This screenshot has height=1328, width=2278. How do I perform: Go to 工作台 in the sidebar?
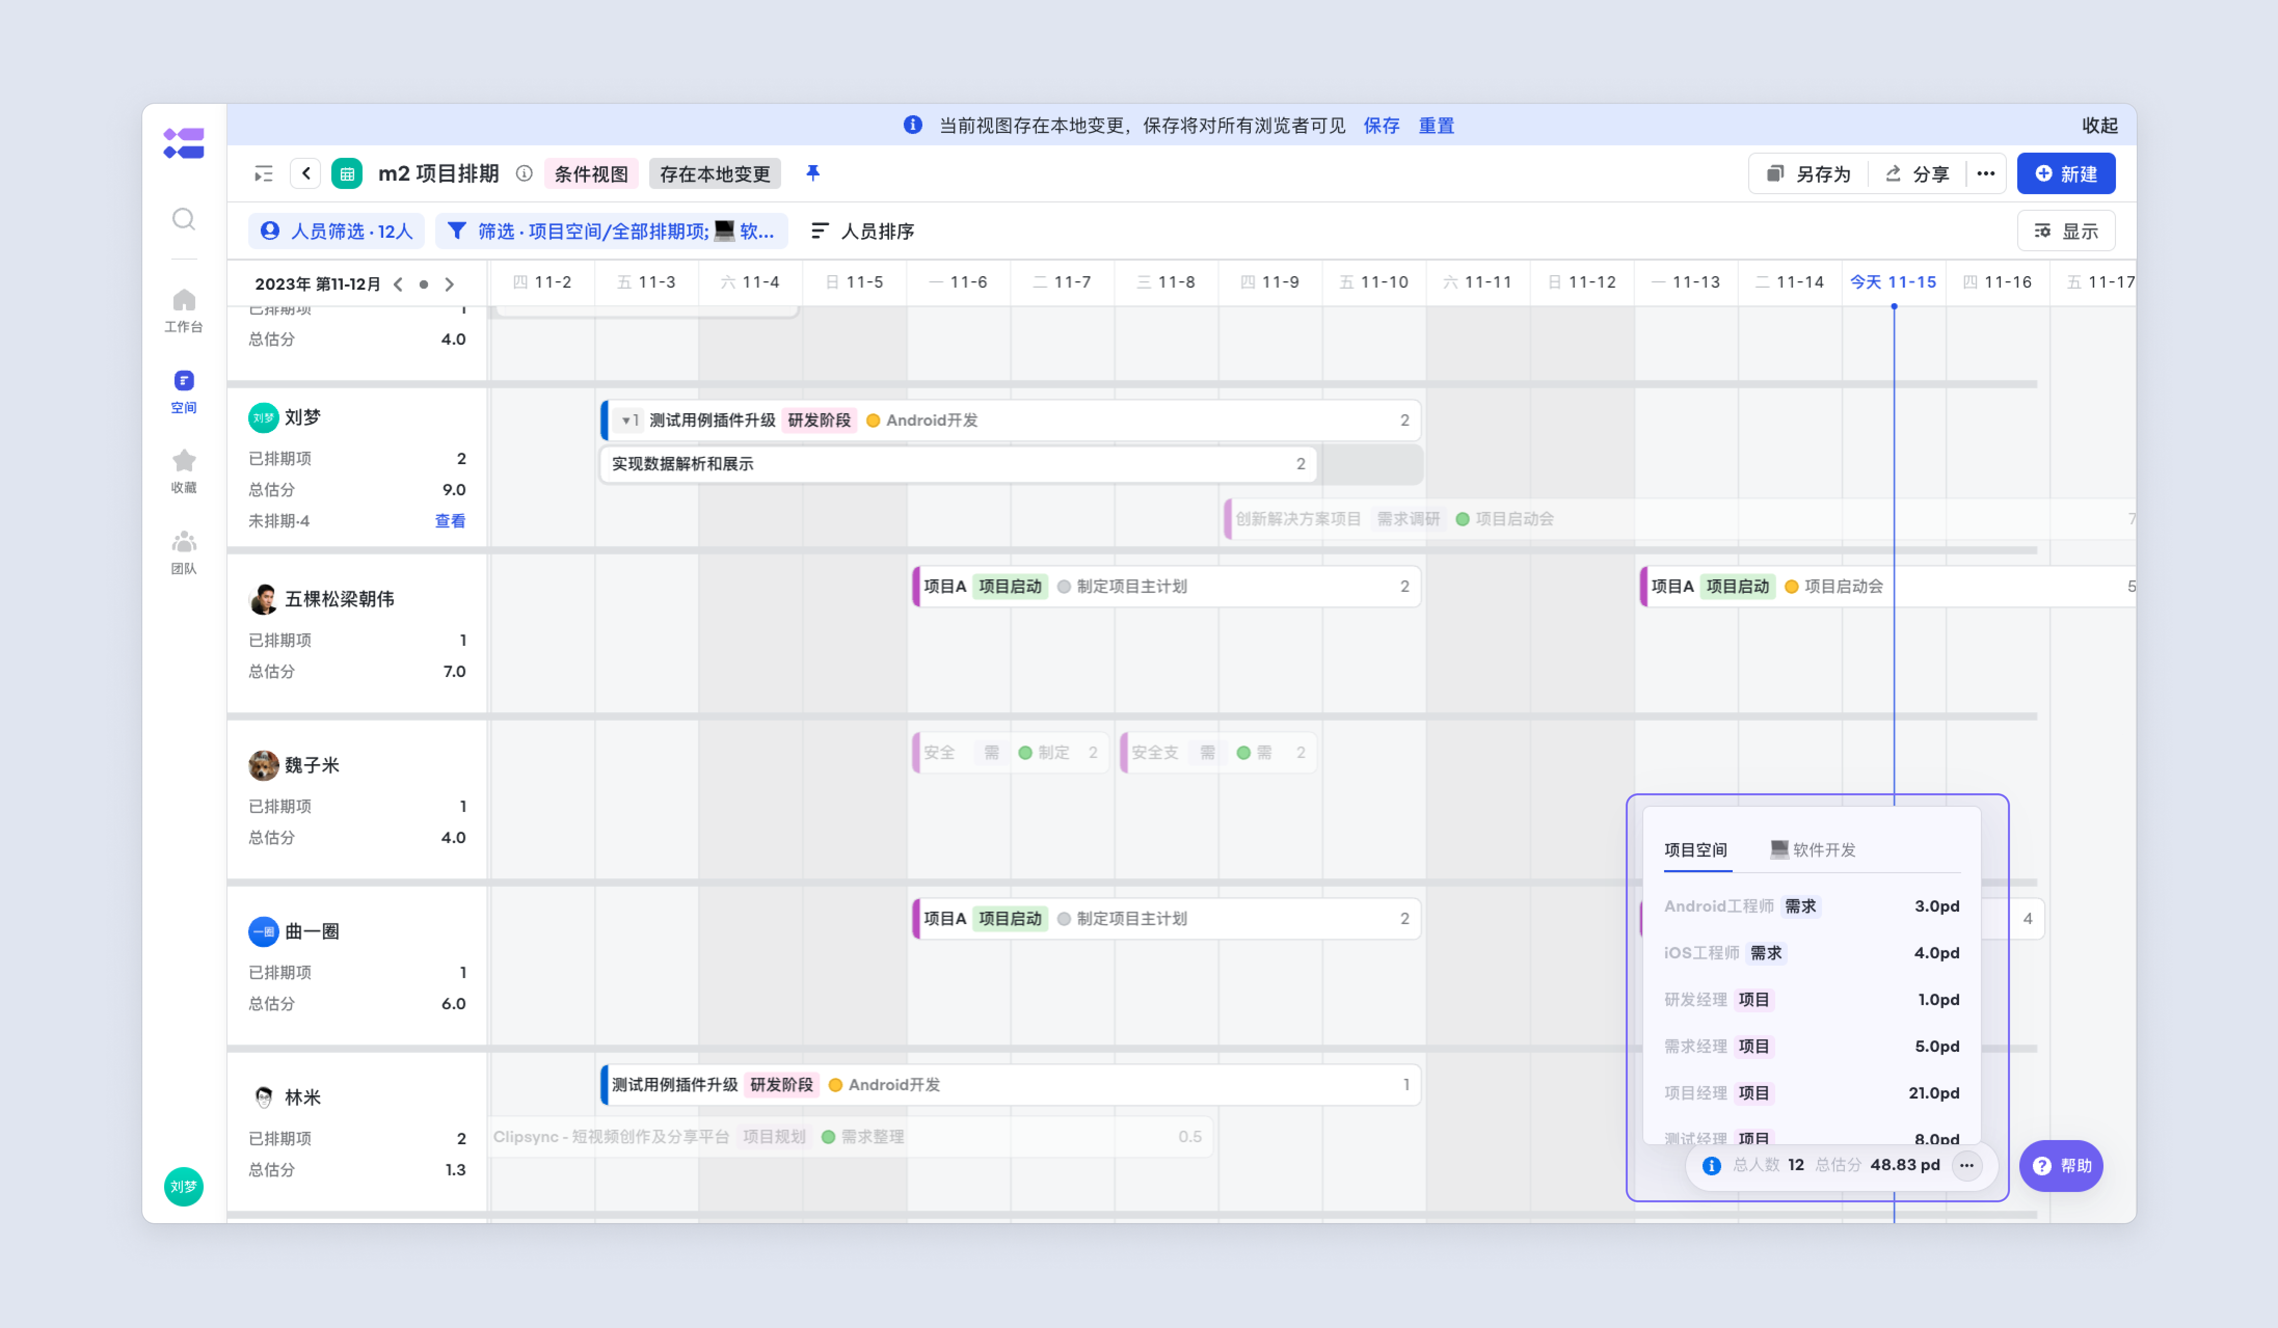[x=183, y=310]
